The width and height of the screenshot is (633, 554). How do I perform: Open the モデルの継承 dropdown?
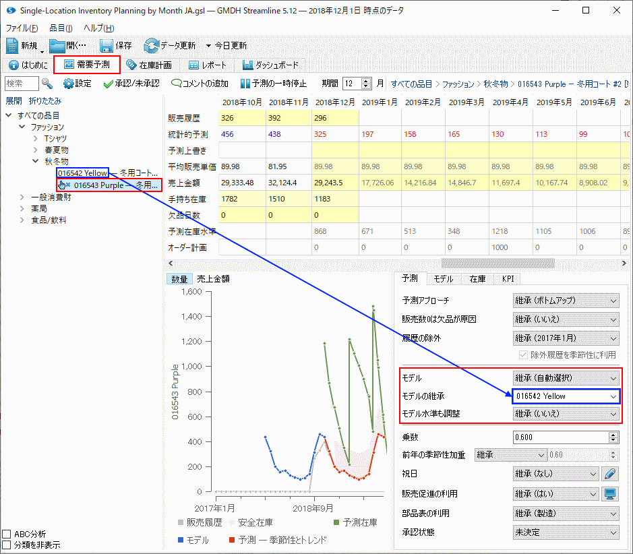click(x=566, y=396)
